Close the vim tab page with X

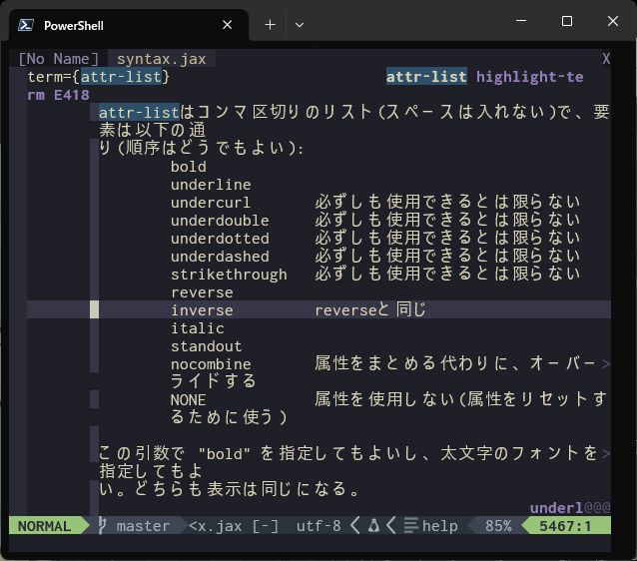point(606,59)
